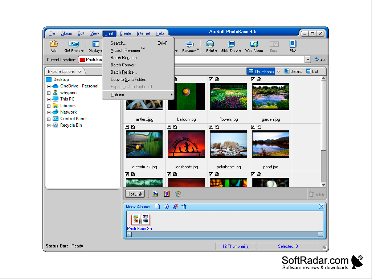Click Media Albums scroll right arrow
The height and width of the screenshot is (279, 372).
coord(320,234)
